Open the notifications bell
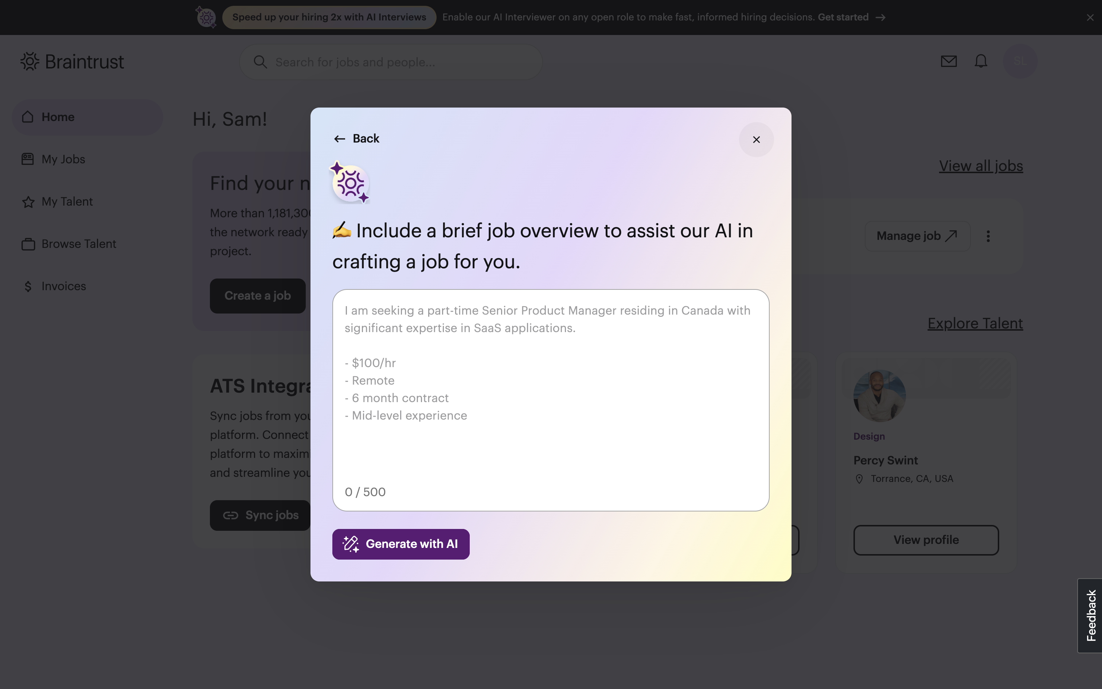The width and height of the screenshot is (1102, 689). coord(981,61)
